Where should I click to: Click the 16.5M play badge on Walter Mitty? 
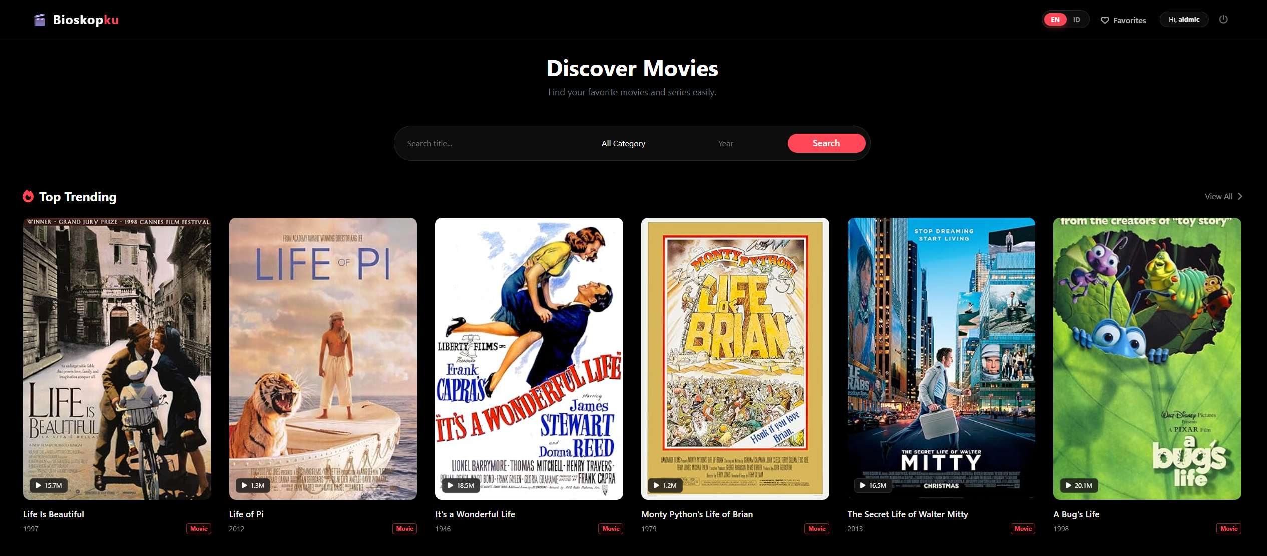point(873,485)
